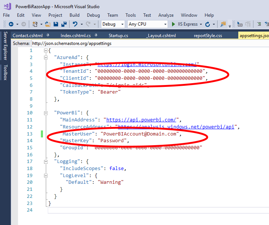Open the Debug configuration dropdown
Image resolution: width=269 pixels, height=225 pixels.
click(113, 24)
